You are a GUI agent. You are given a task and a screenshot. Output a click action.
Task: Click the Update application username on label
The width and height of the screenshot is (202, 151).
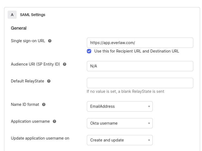[x=40, y=138]
